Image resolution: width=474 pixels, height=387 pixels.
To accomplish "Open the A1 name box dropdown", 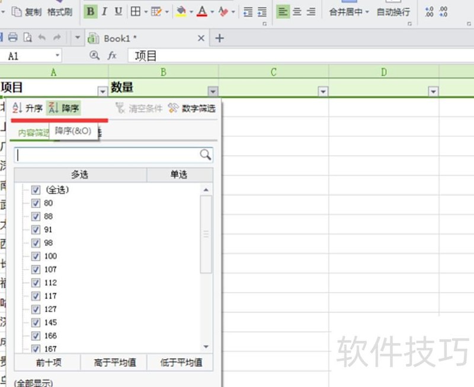I will (x=57, y=56).
